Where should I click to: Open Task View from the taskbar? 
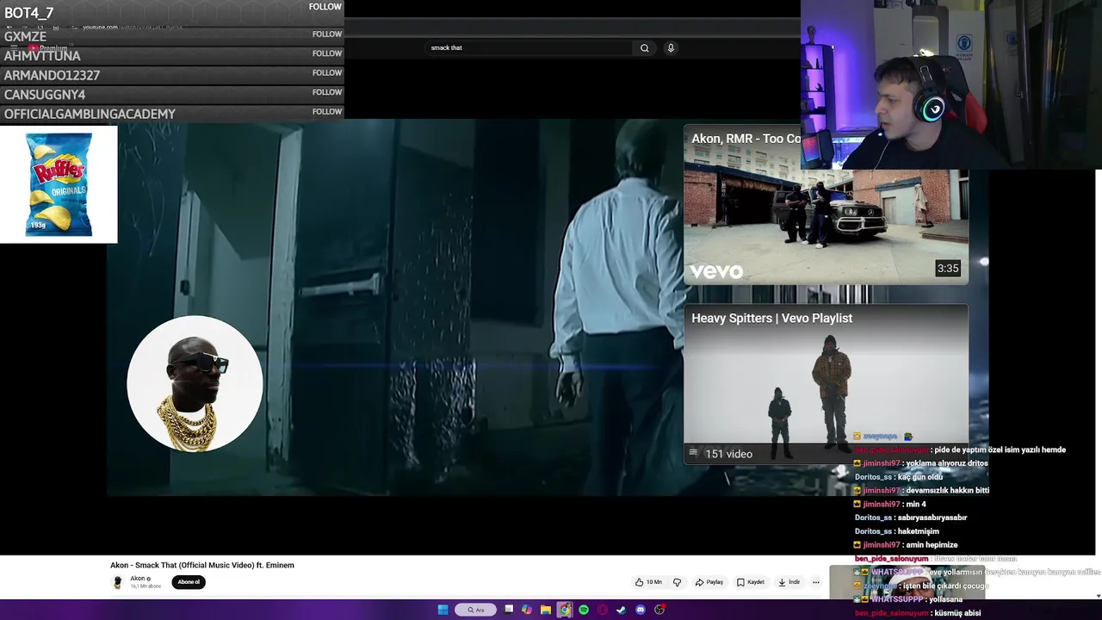(509, 610)
